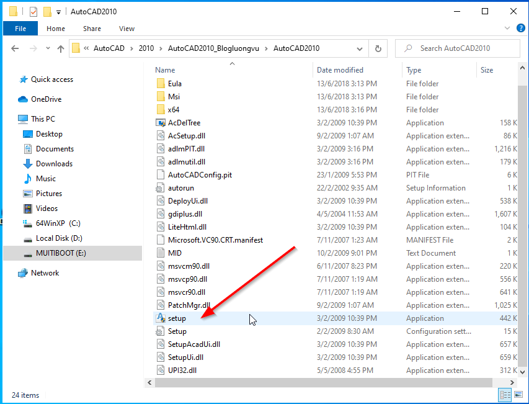Select the AcDelTree application icon
The width and height of the screenshot is (529, 404).
click(160, 123)
